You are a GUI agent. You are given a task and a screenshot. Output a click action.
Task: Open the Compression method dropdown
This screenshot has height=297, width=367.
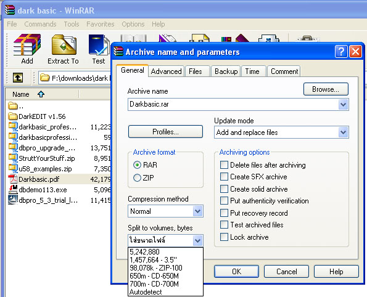[x=197, y=211]
